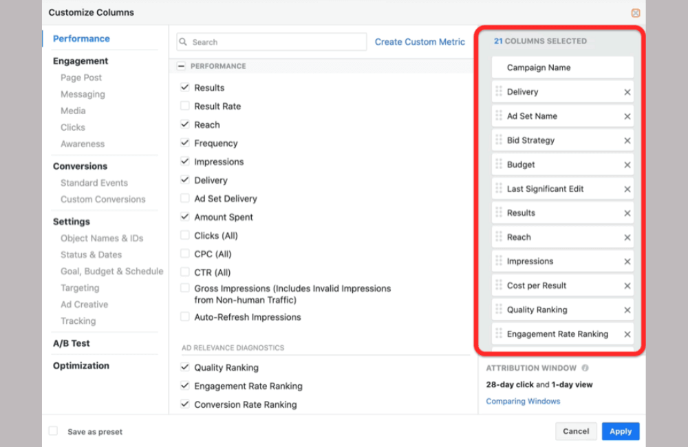Click the search magnifying glass icon
Viewport: 688px width, 447px height.
pyautogui.click(x=182, y=42)
